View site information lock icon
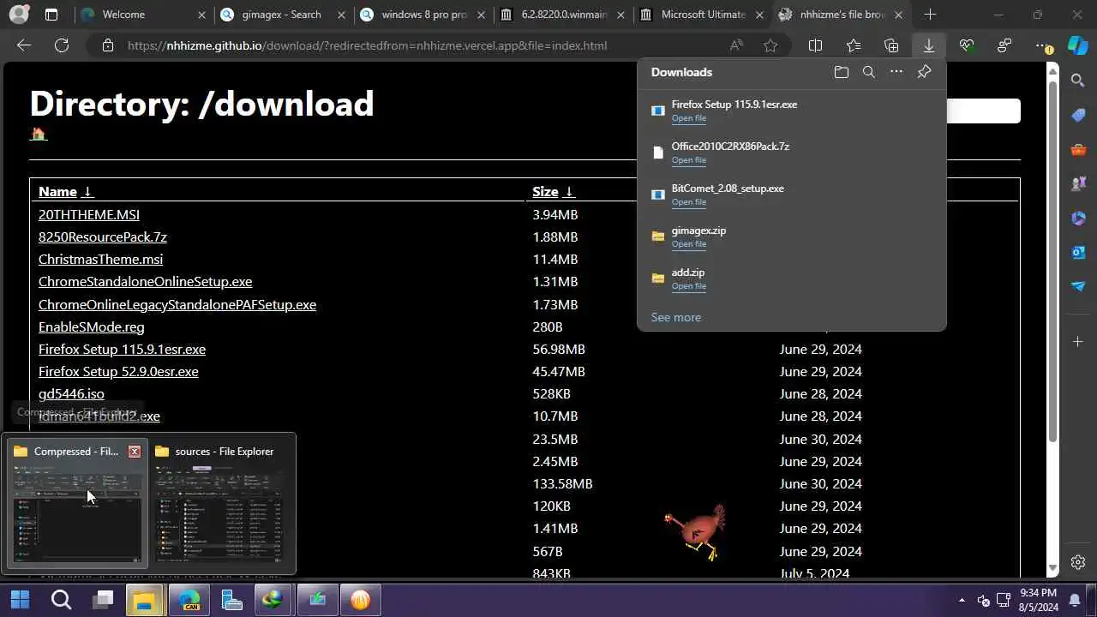This screenshot has height=617, width=1097. pyautogui.click(x=107, y=45)
